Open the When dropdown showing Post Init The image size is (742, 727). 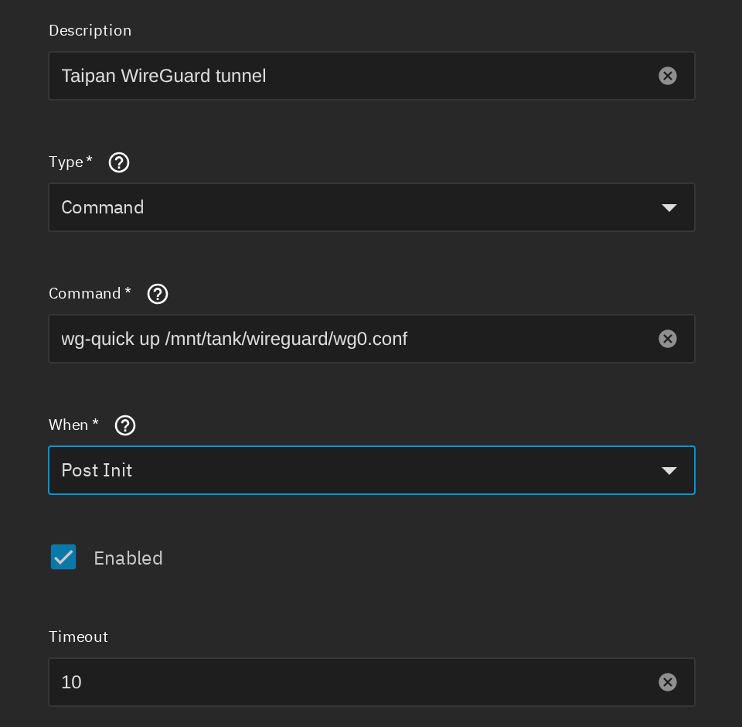pos(372,470)
